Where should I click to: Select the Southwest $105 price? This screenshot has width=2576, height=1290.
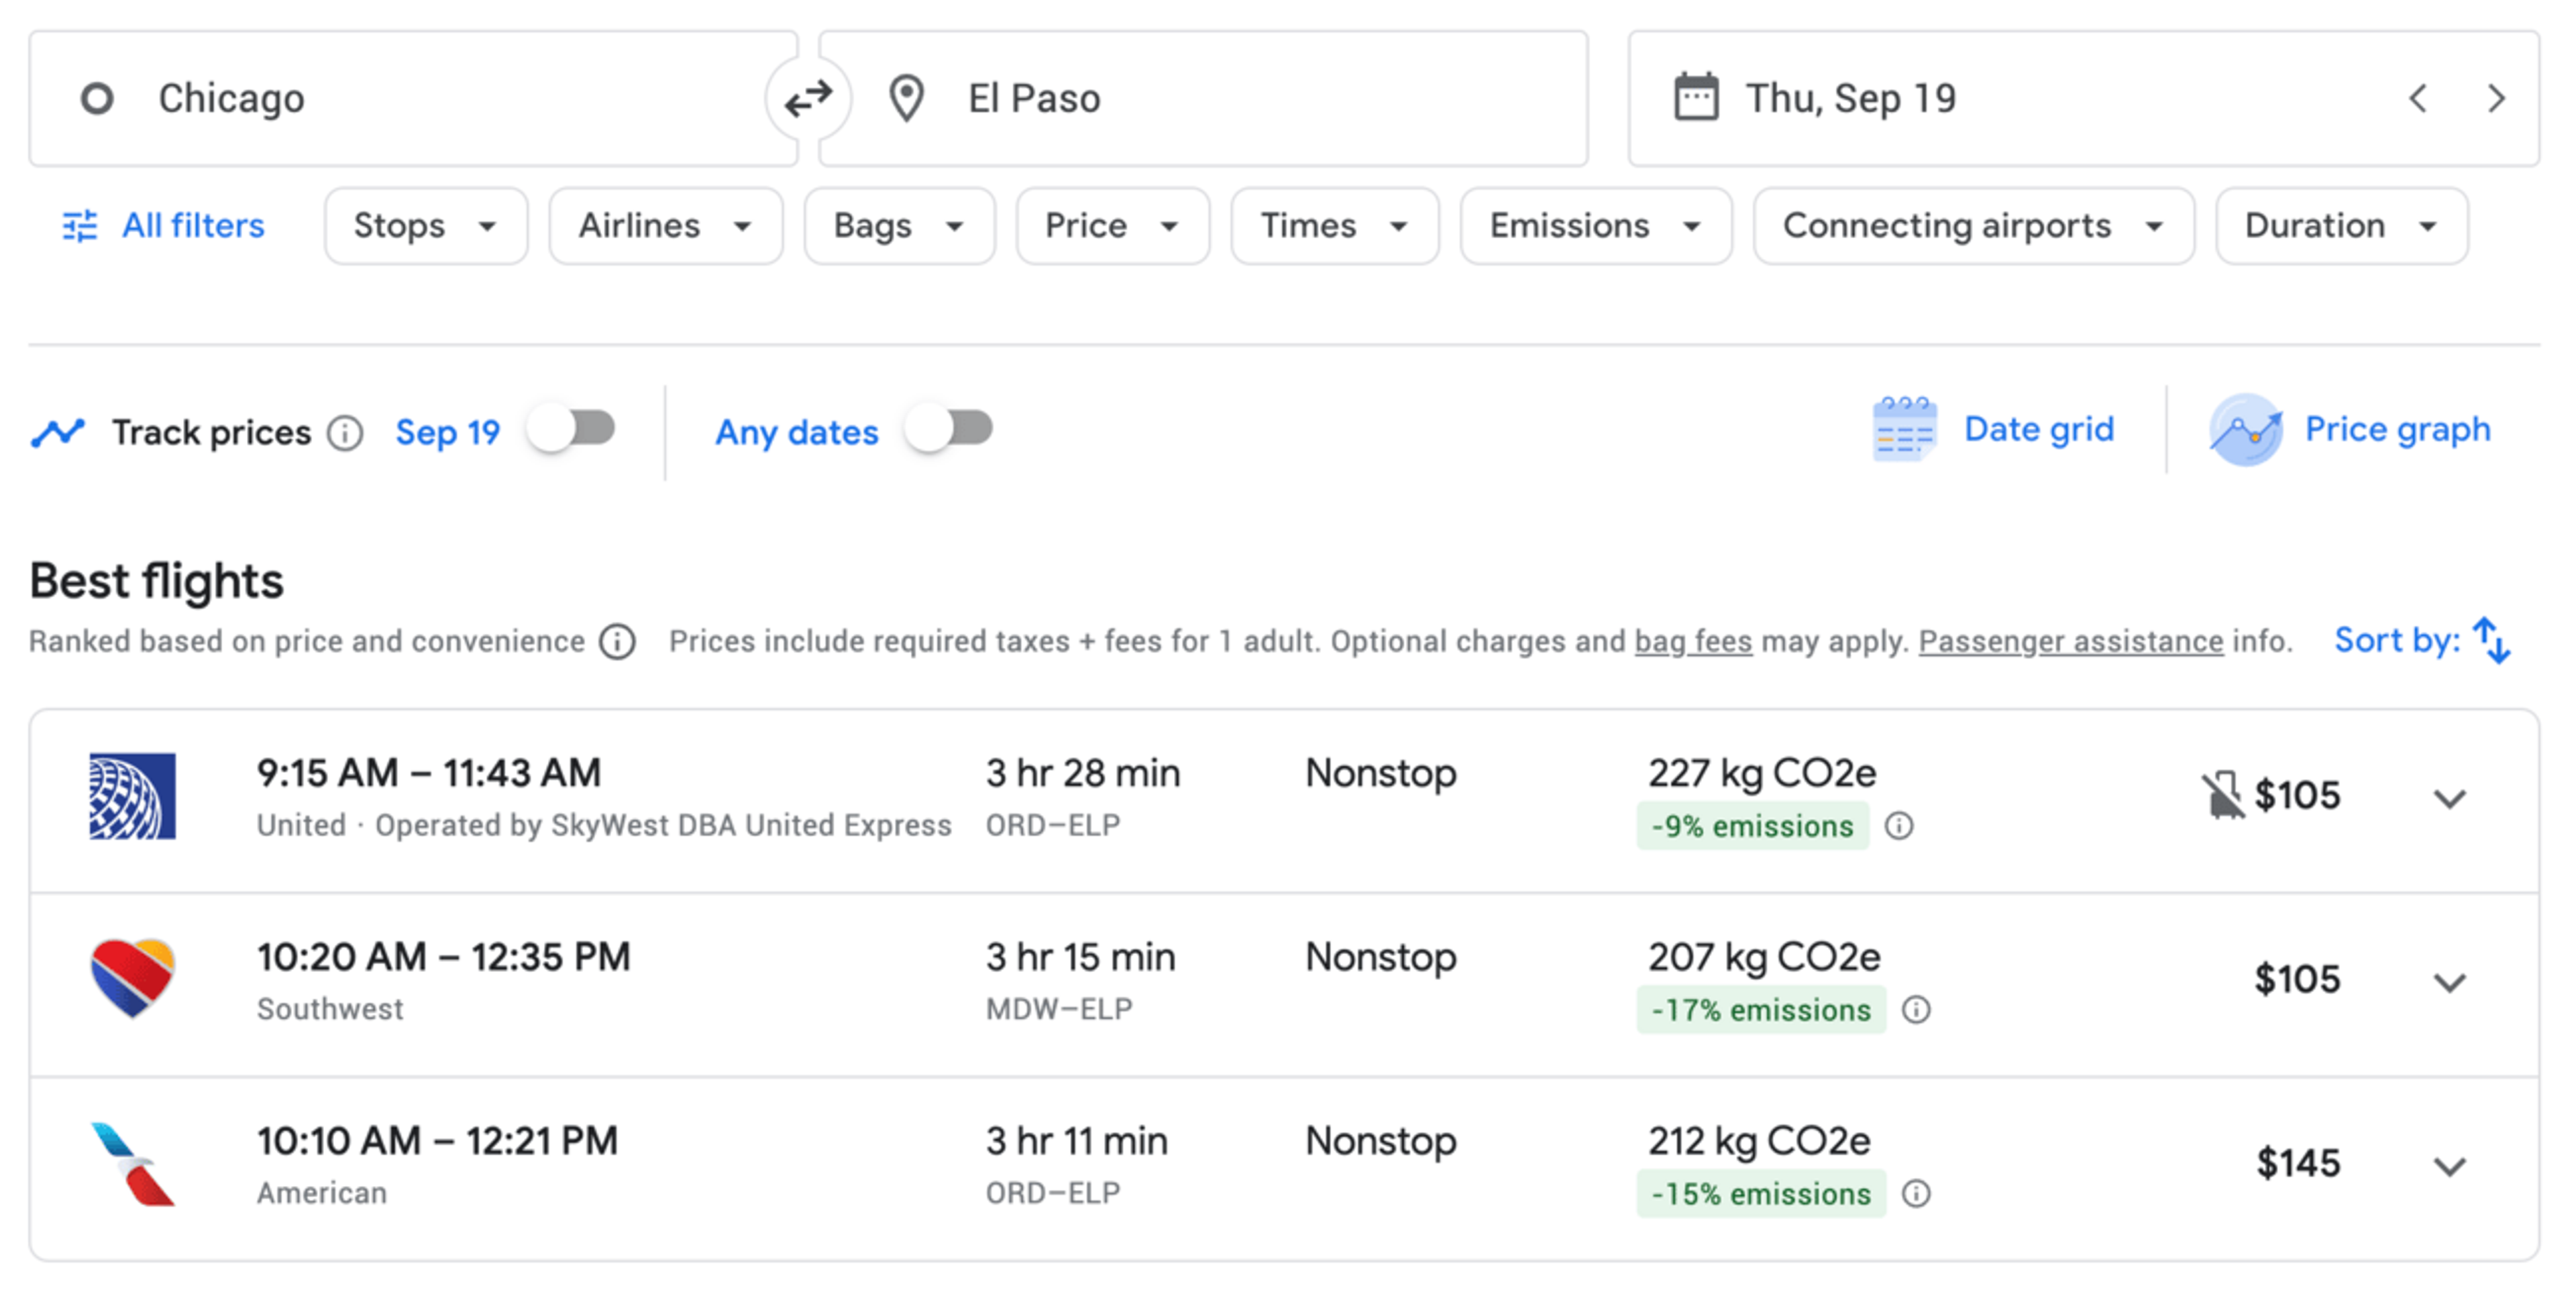[x=2297, y=979]
